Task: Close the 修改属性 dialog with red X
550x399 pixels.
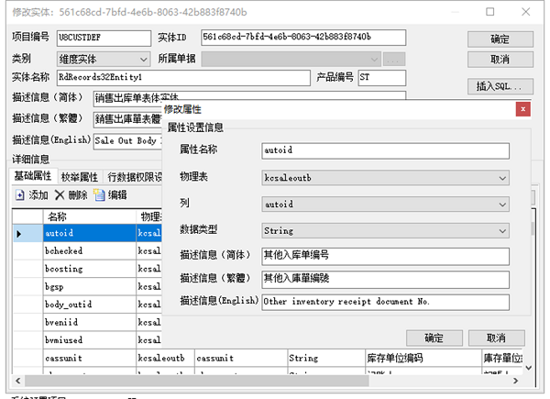Action: point(522,109)
